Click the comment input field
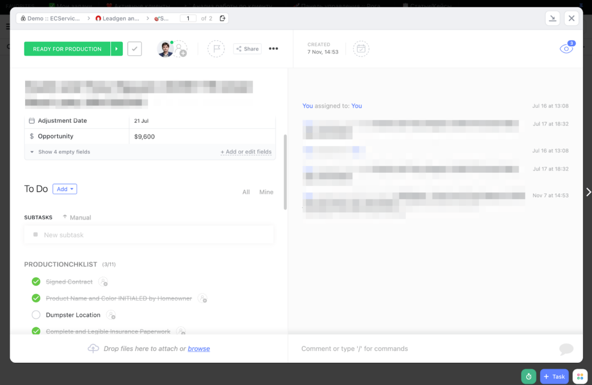Viewport: 592px width, 385px height. point(427,349)
